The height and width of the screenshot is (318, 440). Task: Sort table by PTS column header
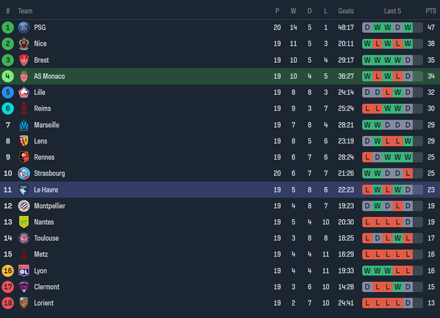click(x=431, y=11)
